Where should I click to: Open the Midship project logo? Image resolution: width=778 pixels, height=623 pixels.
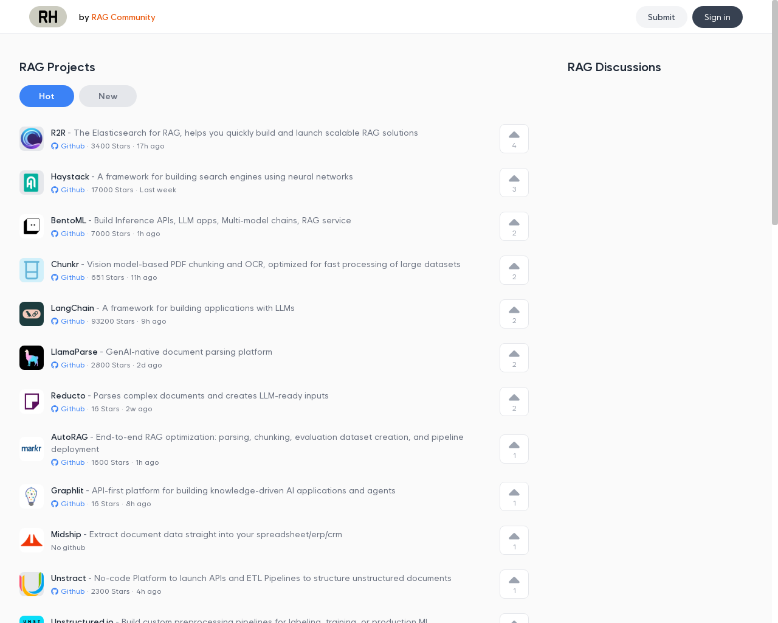click(32, 540)
